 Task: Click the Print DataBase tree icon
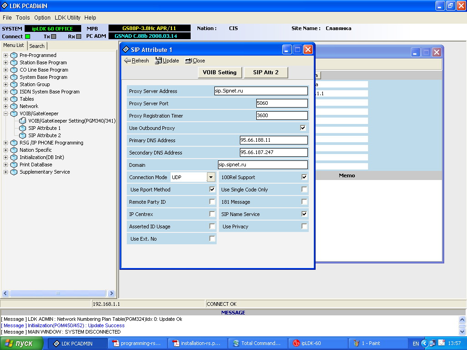click(x=14, y=165)
